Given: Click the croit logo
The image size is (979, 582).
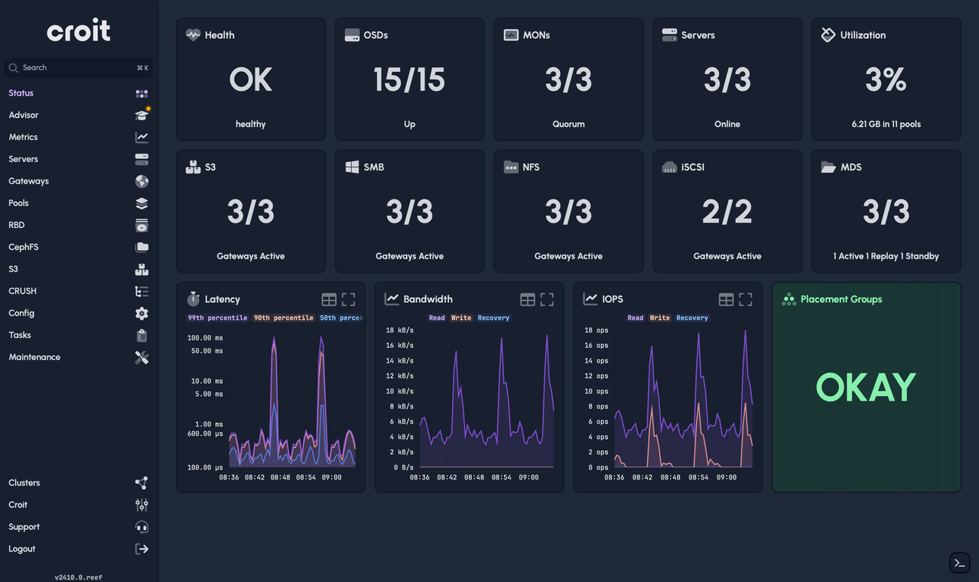Looking at the screenshot, I should coord(79,31).
